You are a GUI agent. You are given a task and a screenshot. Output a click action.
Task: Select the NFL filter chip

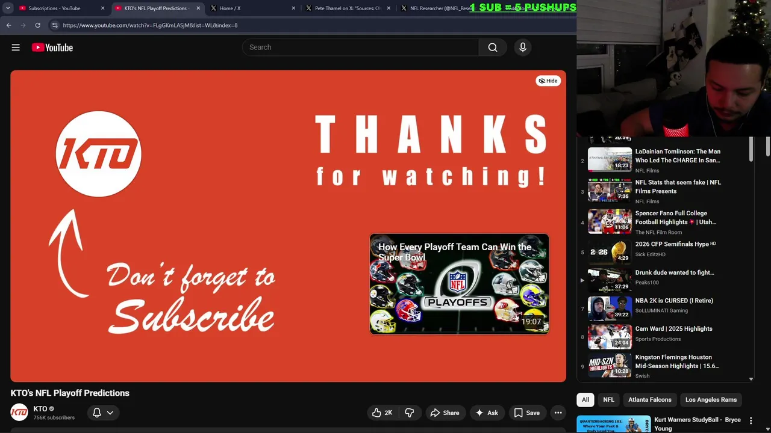pos(609,399)
